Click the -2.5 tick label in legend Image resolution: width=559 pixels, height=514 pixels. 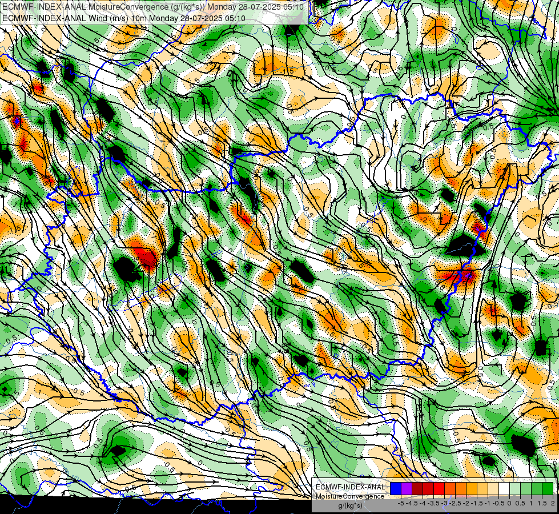tap(455, 503)
